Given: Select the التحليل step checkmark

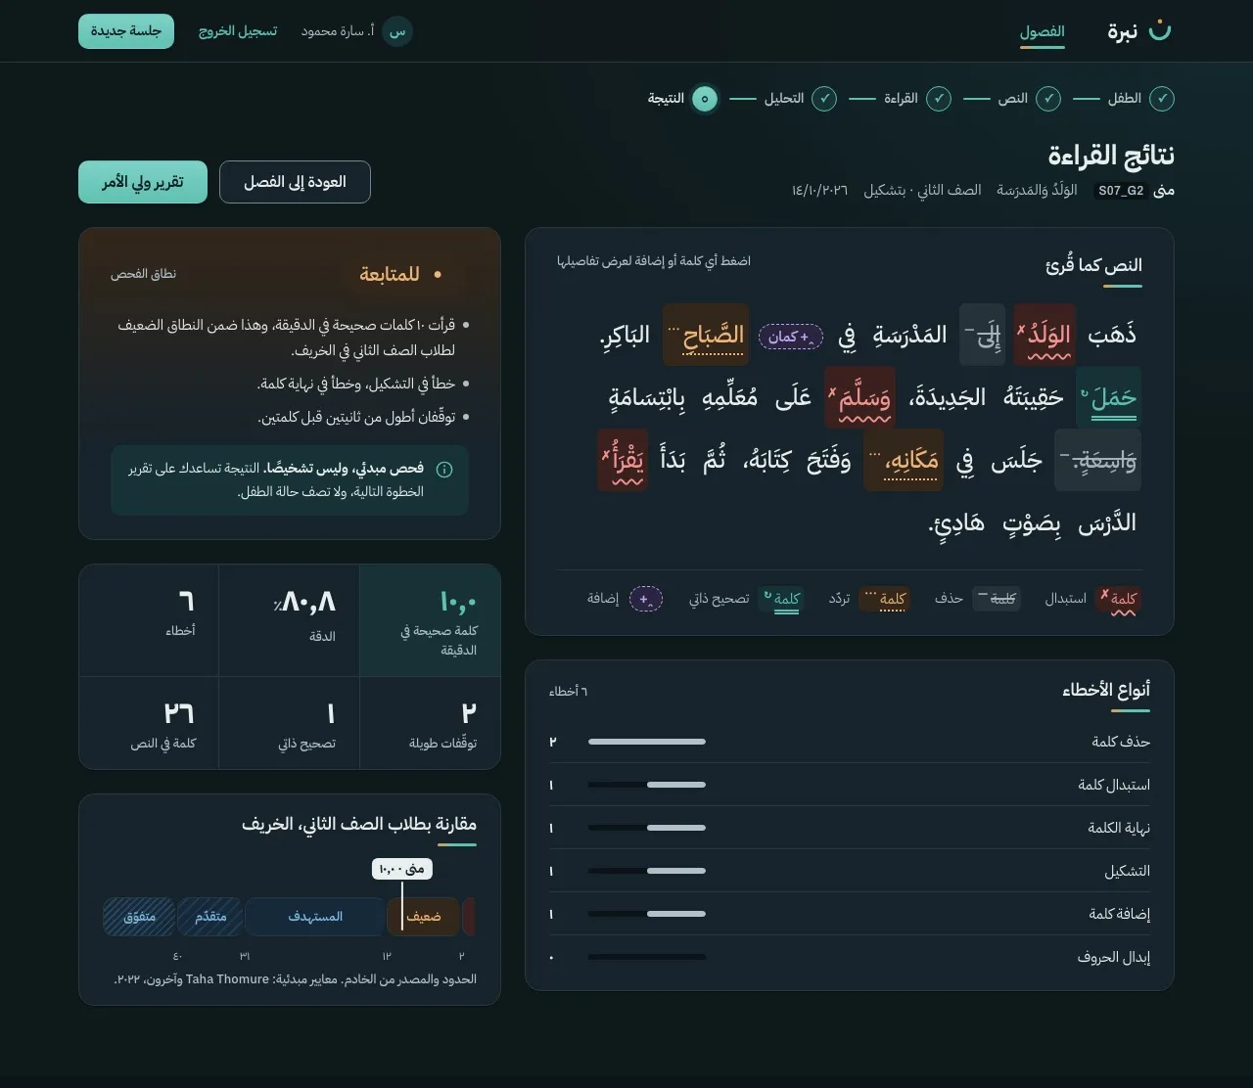Looking at the screenshot, I should (824, 99).
